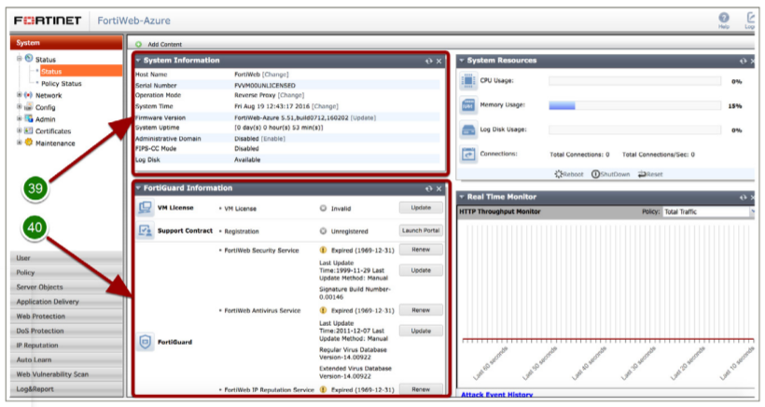Close the FortiGuard Information widget
765x407 pixels.
click(438, 188)
